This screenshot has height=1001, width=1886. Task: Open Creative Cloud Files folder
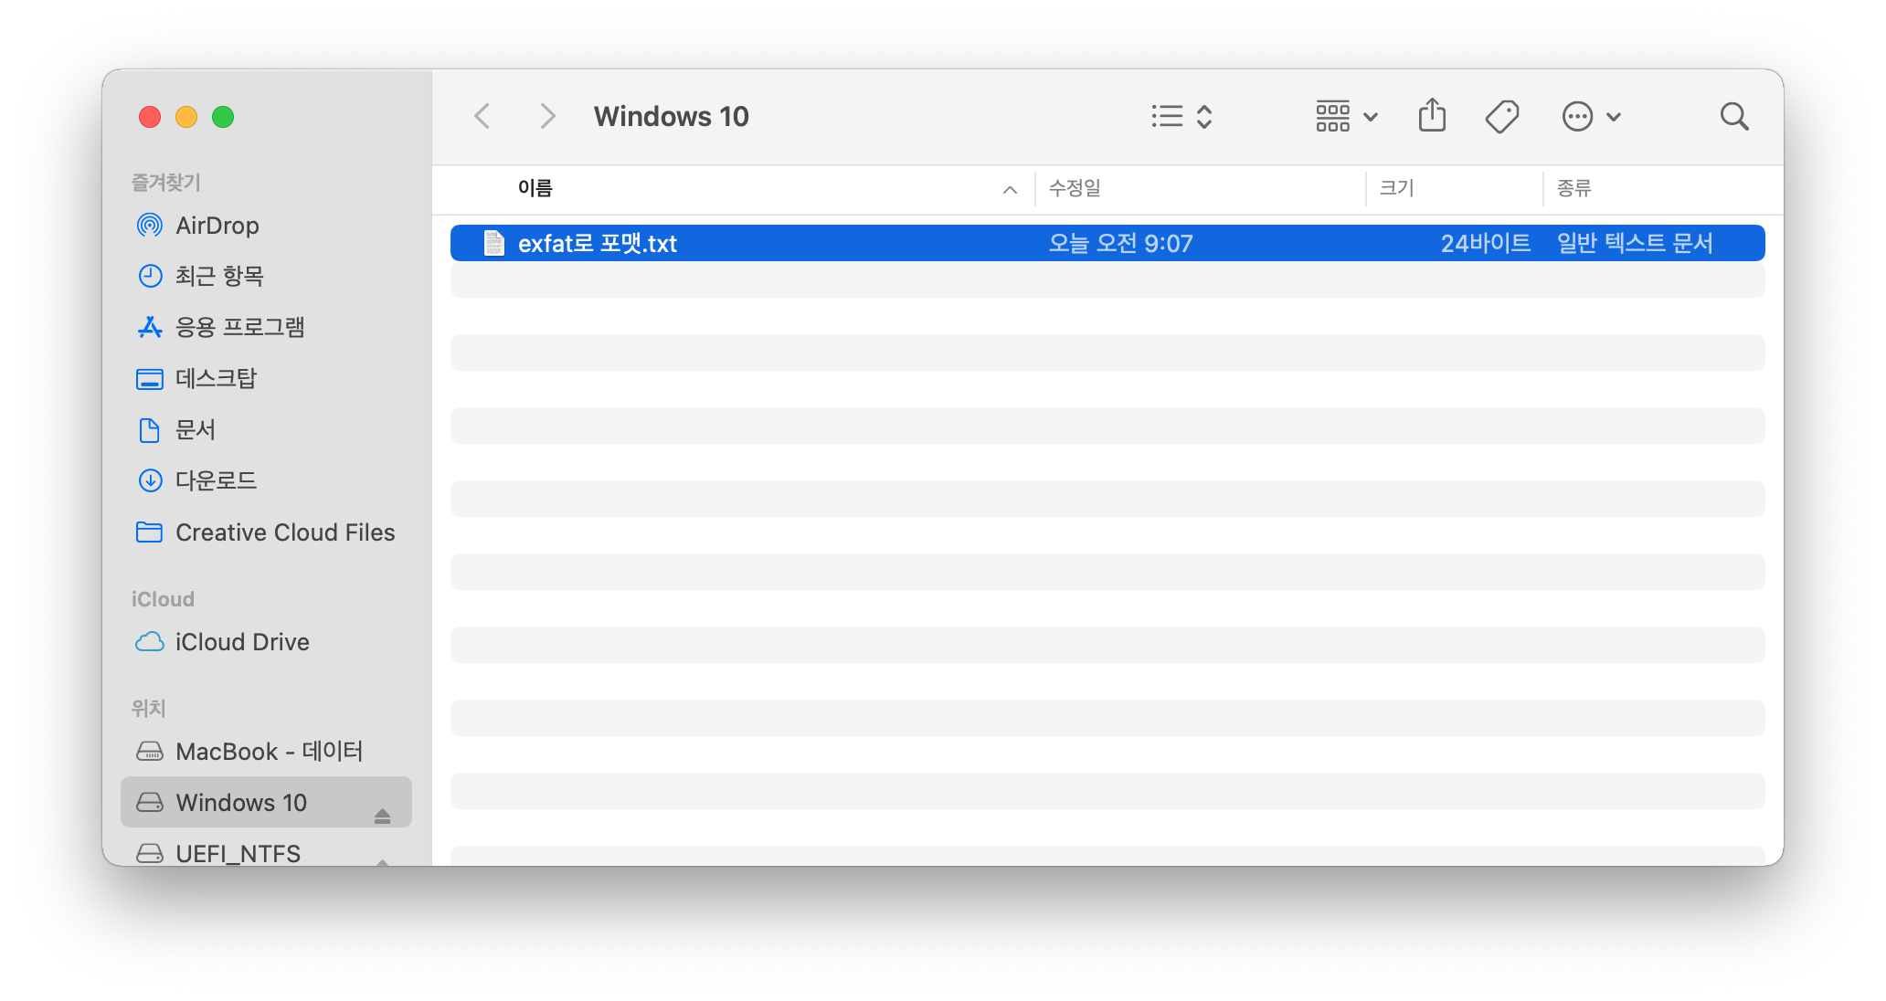point(284,532)
